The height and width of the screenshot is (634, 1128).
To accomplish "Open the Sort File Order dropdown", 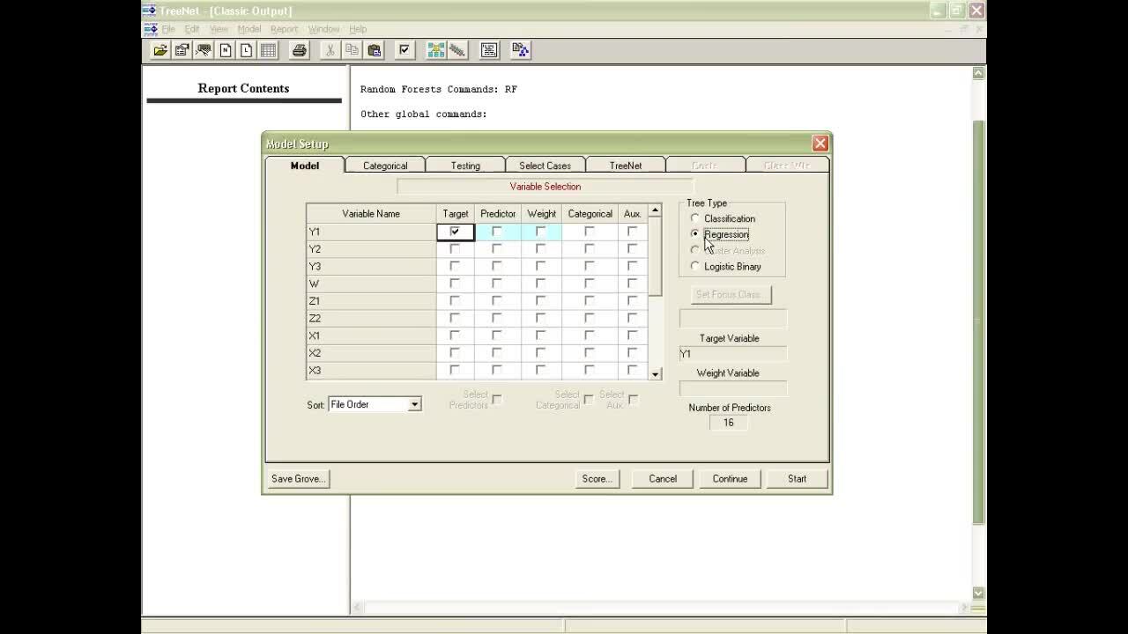I will [x=414, y=404].
